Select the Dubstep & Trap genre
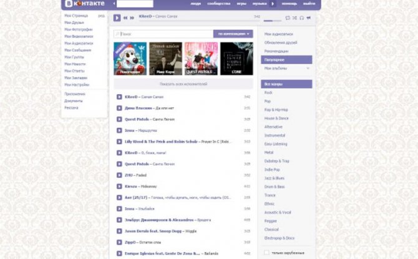The image size is (418, 259). pos(277,161)
